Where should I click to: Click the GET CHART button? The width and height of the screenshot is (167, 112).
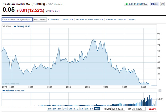tap(40, 20)
